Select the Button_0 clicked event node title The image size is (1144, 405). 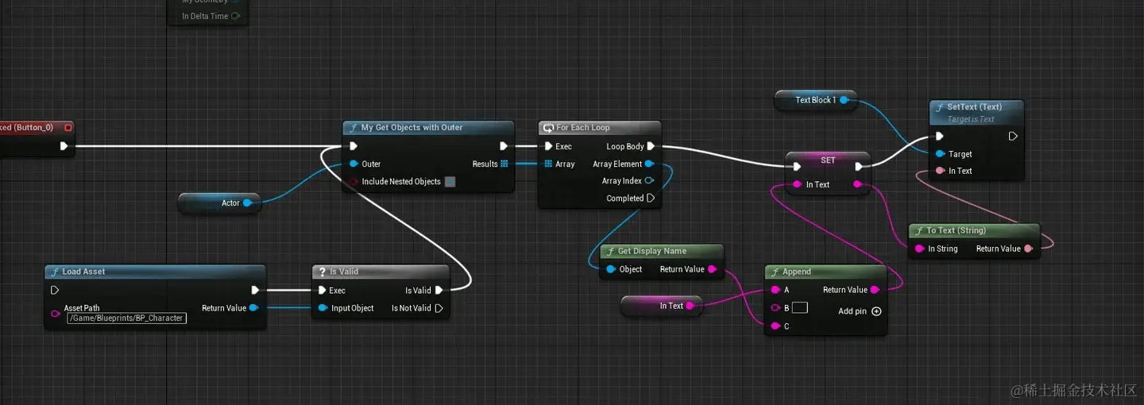click(27, 127)
